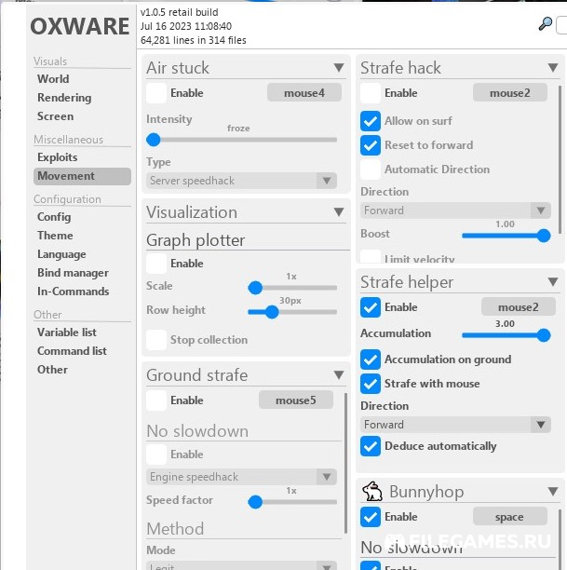Screen dimensions: 567x570
Task: Open Bind manager
Action: pyautogui.click(x=73, y=273)
